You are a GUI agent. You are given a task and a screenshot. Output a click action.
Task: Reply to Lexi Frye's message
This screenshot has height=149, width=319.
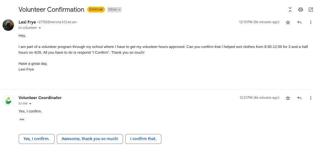(299, 22)
